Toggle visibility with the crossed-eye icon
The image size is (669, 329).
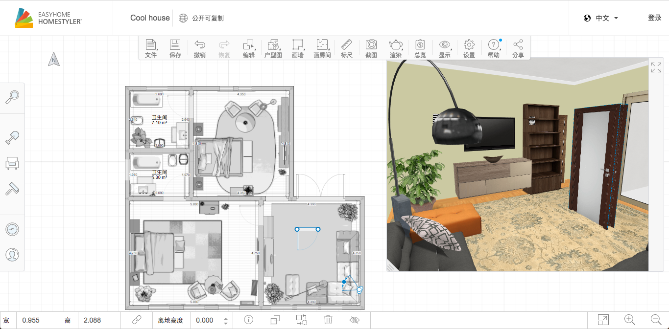(x=355, y=320)
